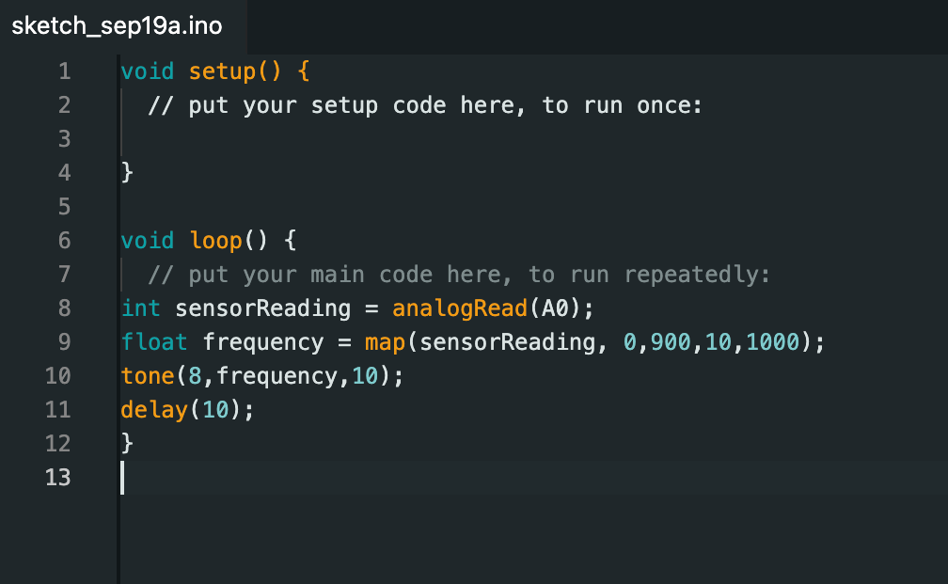This screenshot has width=948, height=584.
Task: Select the sketch_sep19a.ino tab
Action: click(117, 25)
